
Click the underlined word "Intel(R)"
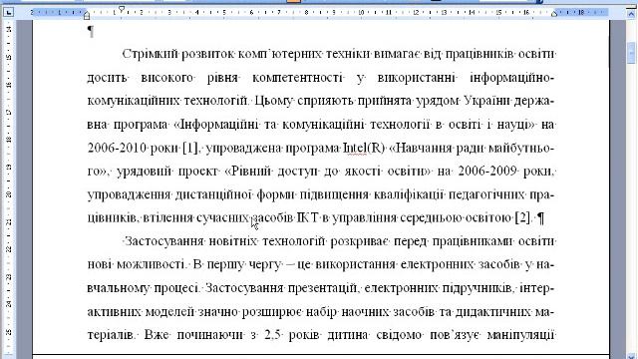363,148
